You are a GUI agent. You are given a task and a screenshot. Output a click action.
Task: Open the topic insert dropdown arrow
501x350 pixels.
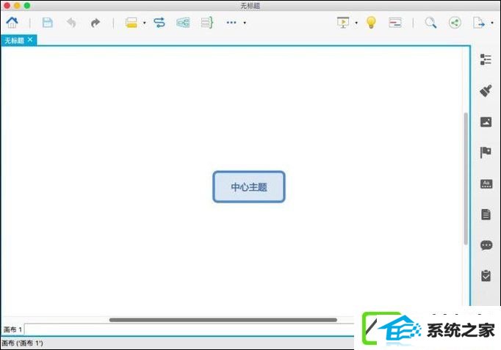click(x=145, y=23)
